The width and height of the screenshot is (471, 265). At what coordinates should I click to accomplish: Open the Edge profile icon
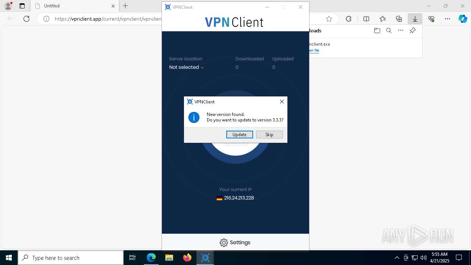(x=8, y=6)
